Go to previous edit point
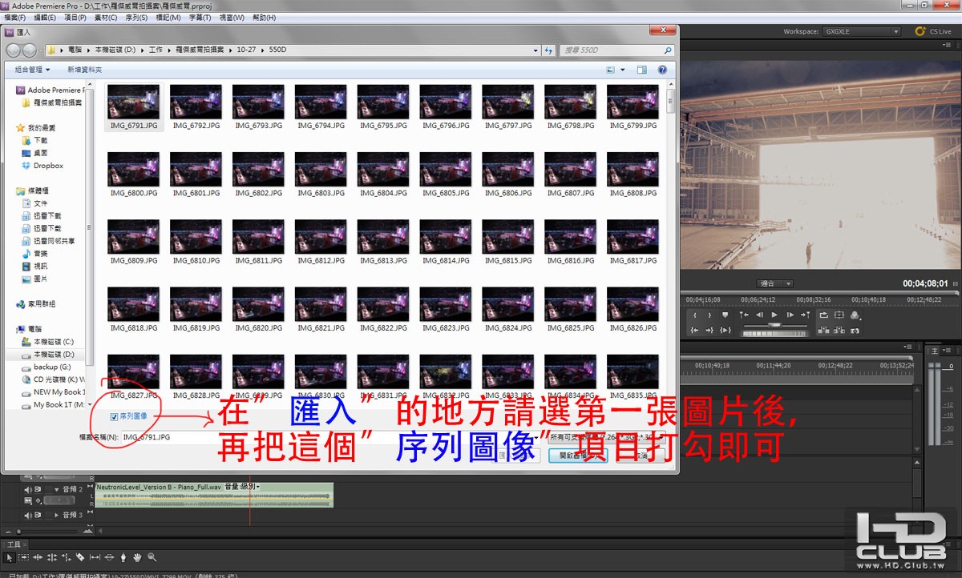Screen dimensions: 962x578 [744, 315]
